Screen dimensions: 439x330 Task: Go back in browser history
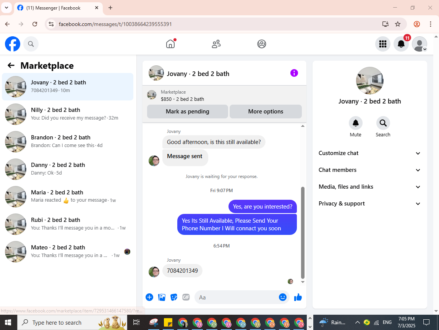pyautogui.click(x=7, y=24)
